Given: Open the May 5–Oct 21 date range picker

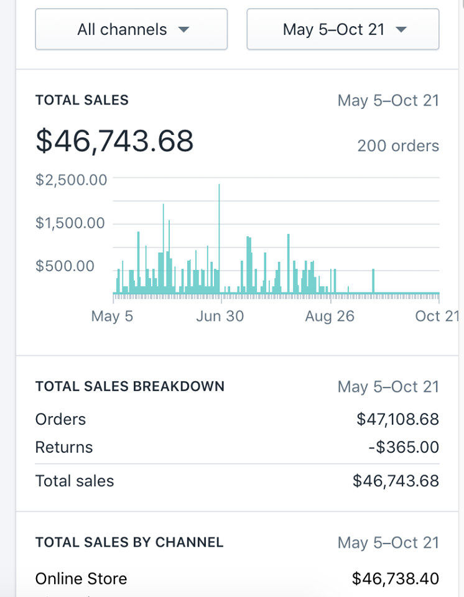Looking at the screenshot, I should click(x=343, y=29).
